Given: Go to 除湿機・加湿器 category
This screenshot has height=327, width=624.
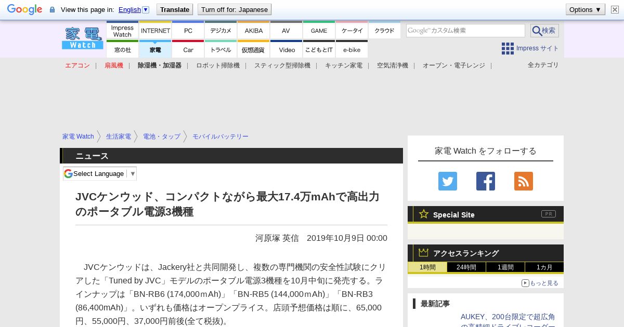Looking at the screenshot, I should [x=160, y=65].
